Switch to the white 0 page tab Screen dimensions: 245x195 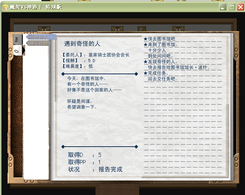[18, 50]
